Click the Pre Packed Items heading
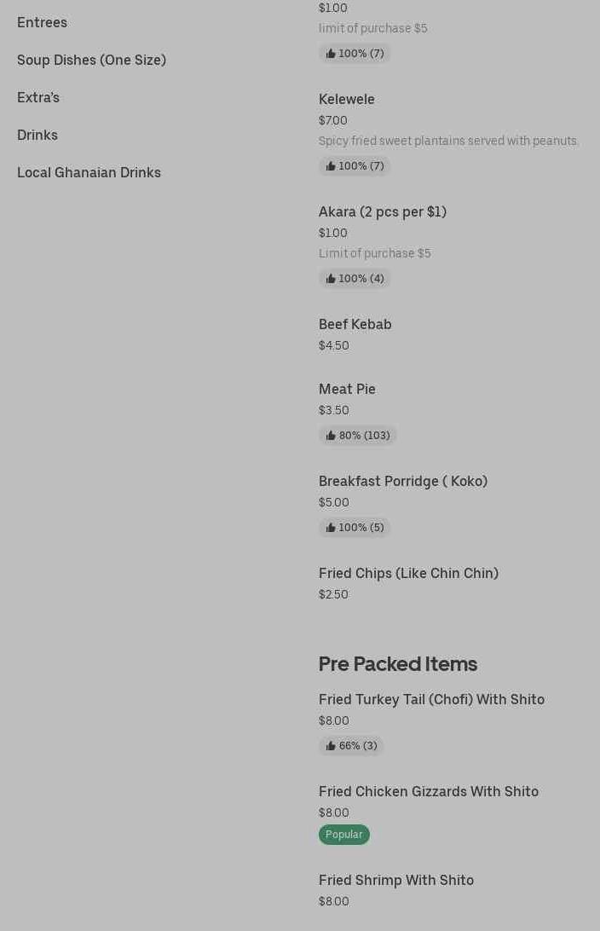This screenshot has width=600, height=931. pyautogui.click(x=397, y=663)
